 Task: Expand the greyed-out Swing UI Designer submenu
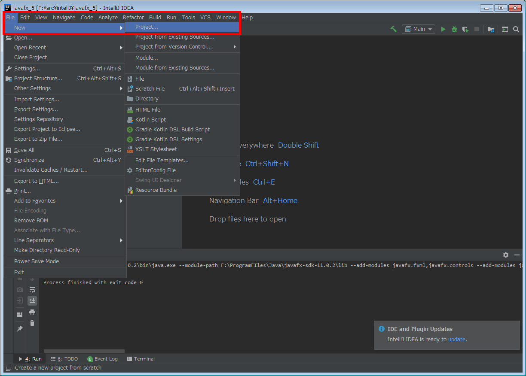(182, 180)
